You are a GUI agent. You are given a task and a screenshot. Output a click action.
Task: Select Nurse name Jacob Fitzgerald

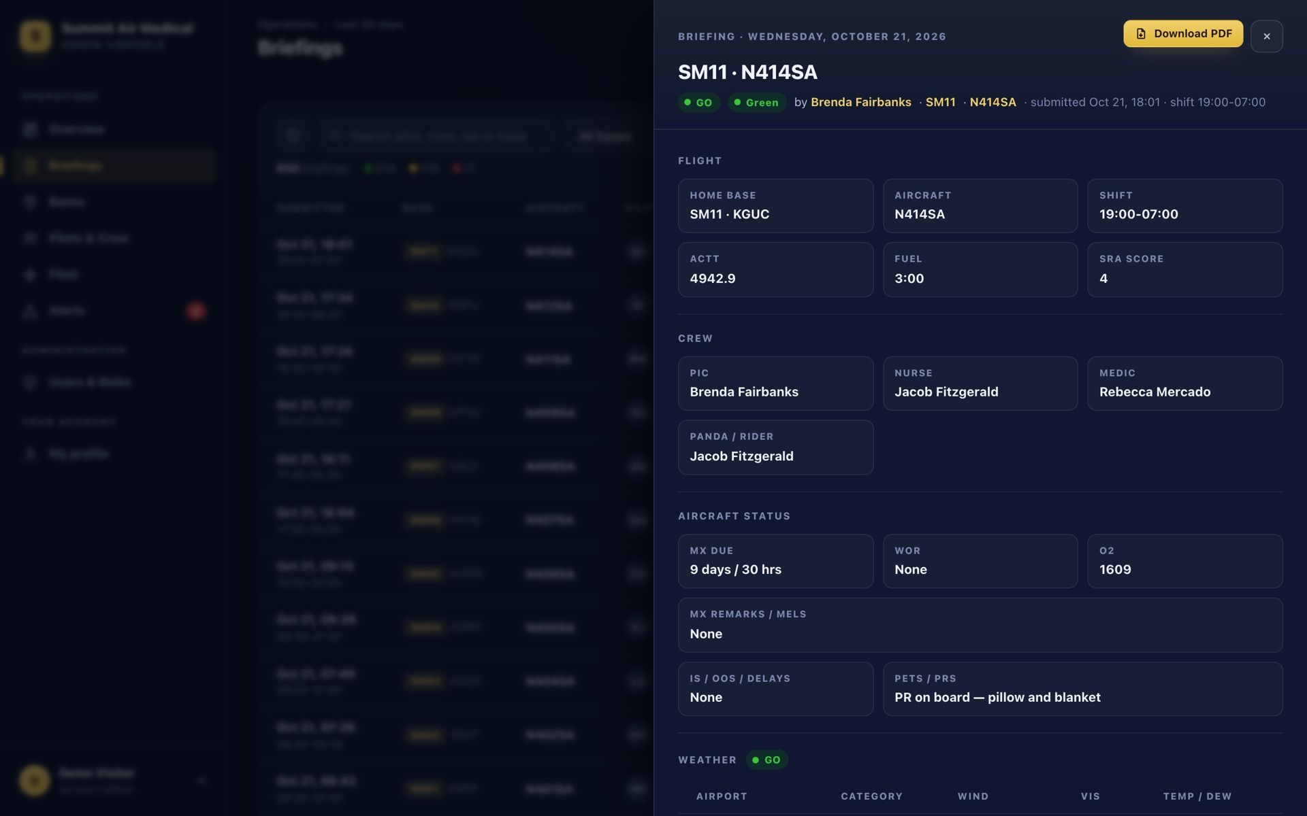(x=946, y=392)
